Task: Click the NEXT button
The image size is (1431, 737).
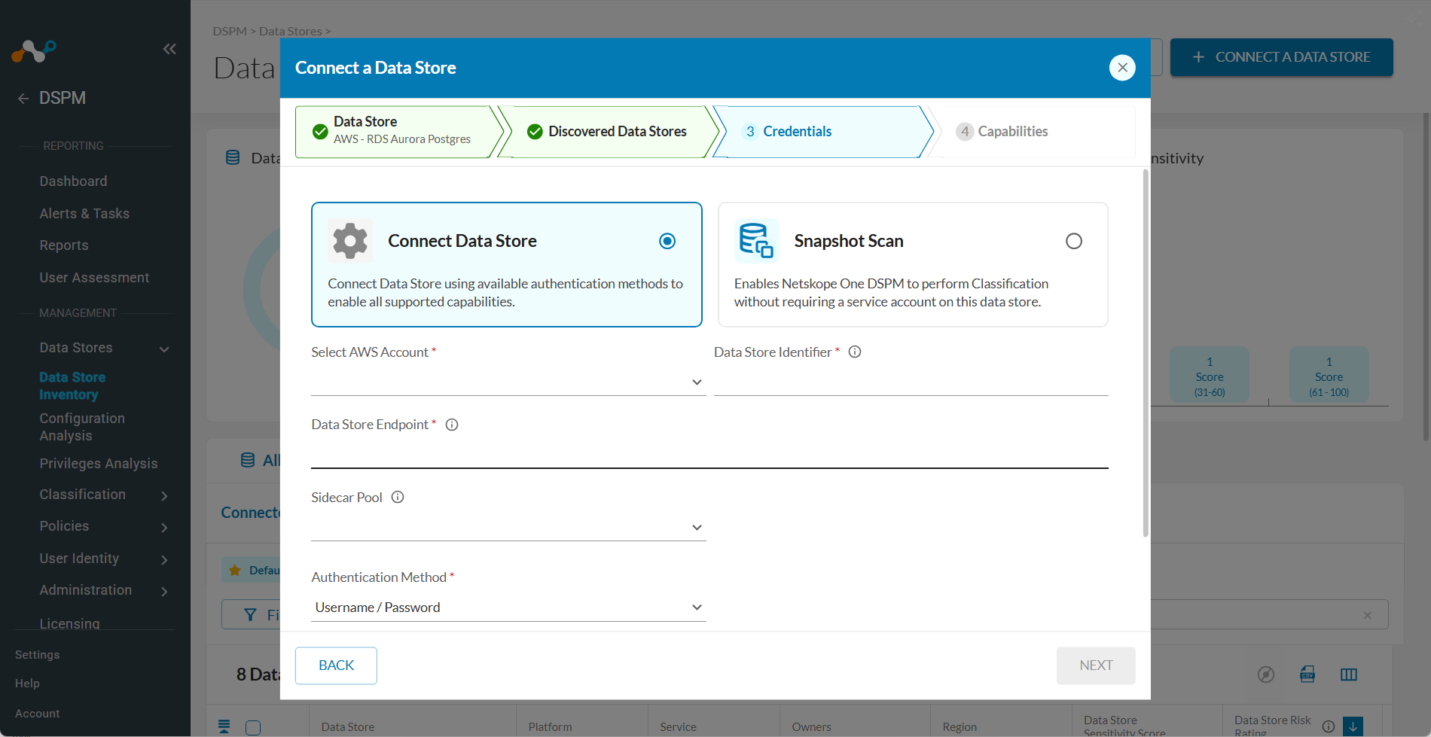Action: (x=1096, y=665)
